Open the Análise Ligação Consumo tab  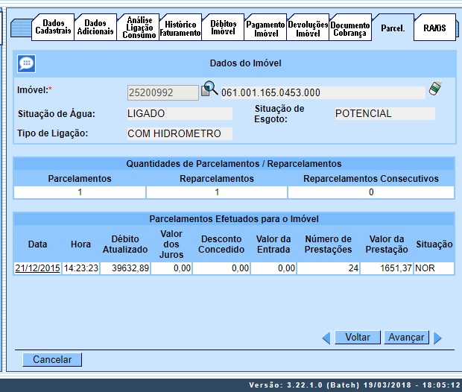click(x=139, y=28)
